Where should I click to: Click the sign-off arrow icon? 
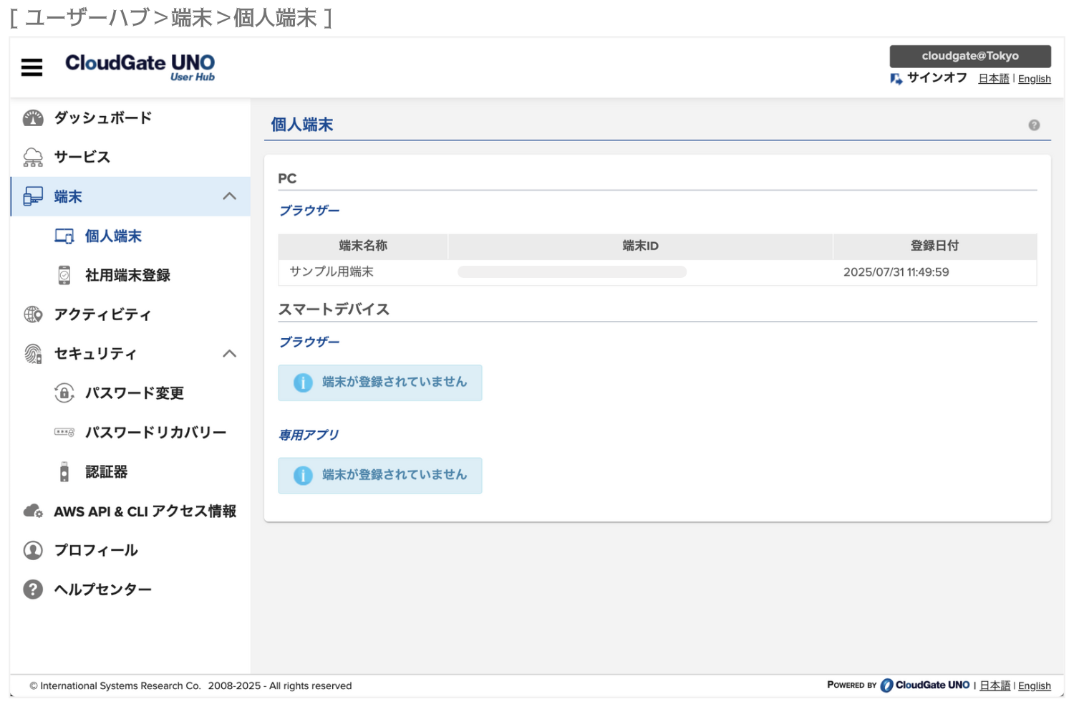[x=896, y=79]
